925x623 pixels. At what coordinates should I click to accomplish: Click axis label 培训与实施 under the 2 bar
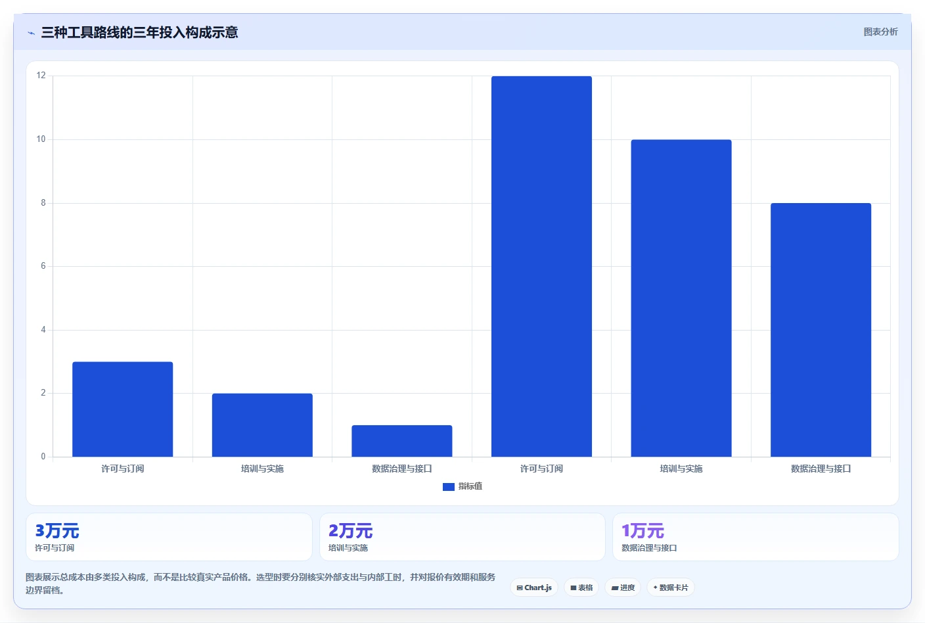tap(262, 469)
